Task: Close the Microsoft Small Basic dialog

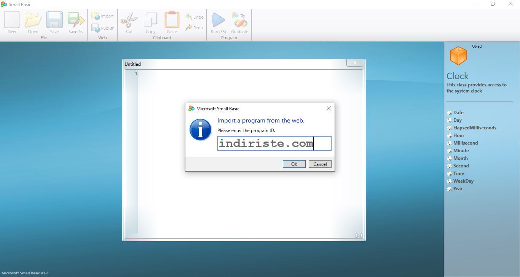Action: coord(329,108)
